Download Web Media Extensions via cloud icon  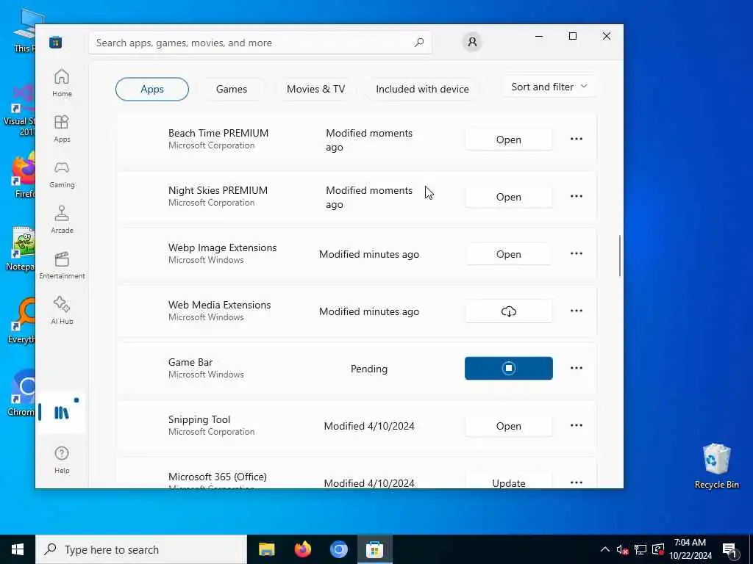[x=509, y=311]
